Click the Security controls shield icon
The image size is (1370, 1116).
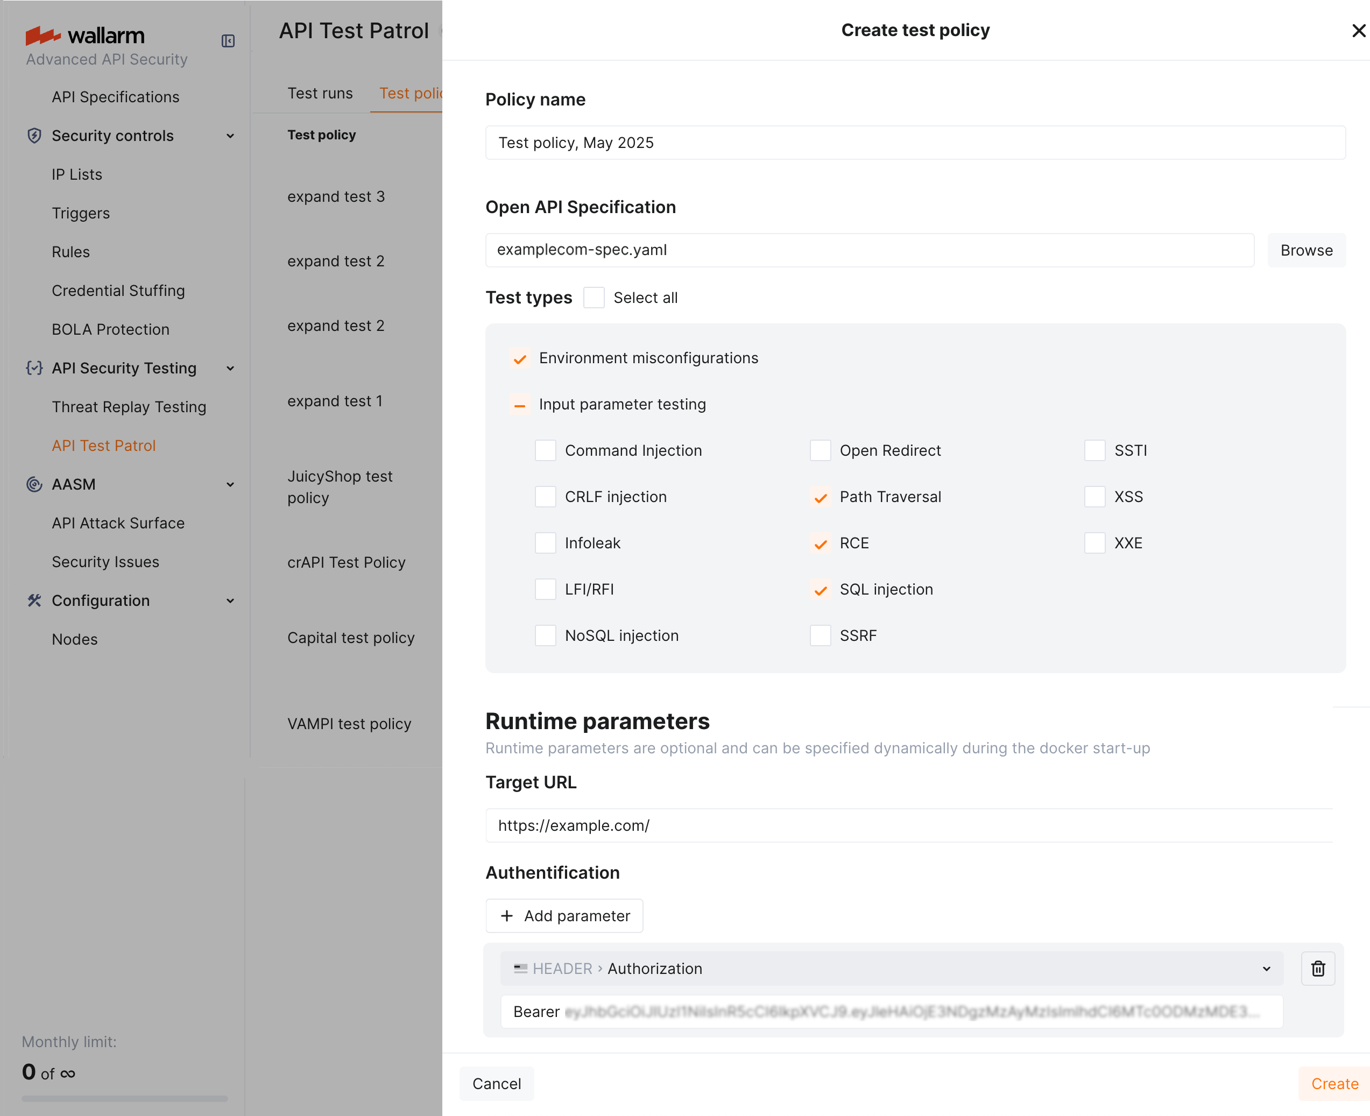34,136
